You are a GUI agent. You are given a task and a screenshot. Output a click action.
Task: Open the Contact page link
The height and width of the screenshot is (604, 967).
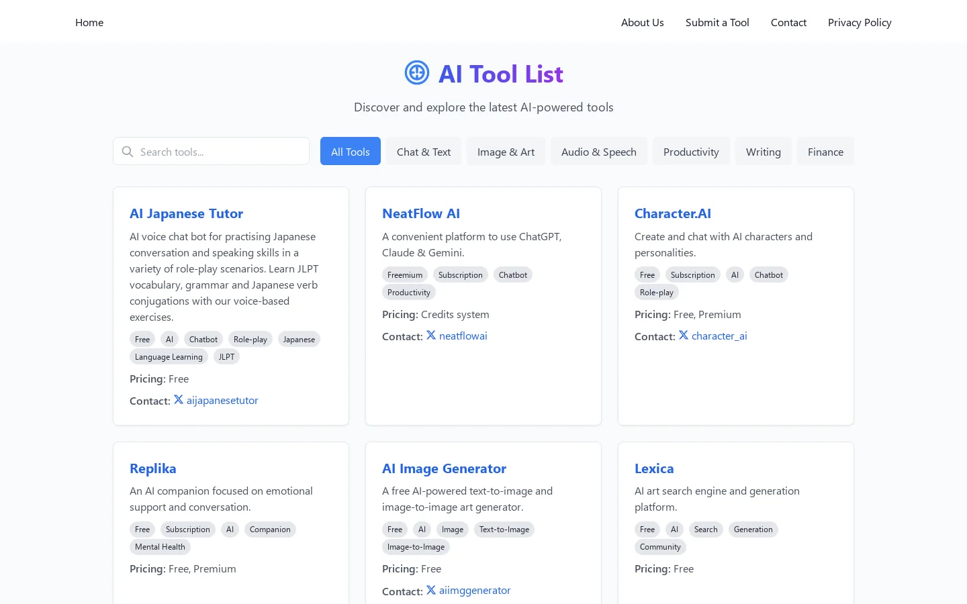[x=788, y=22]
